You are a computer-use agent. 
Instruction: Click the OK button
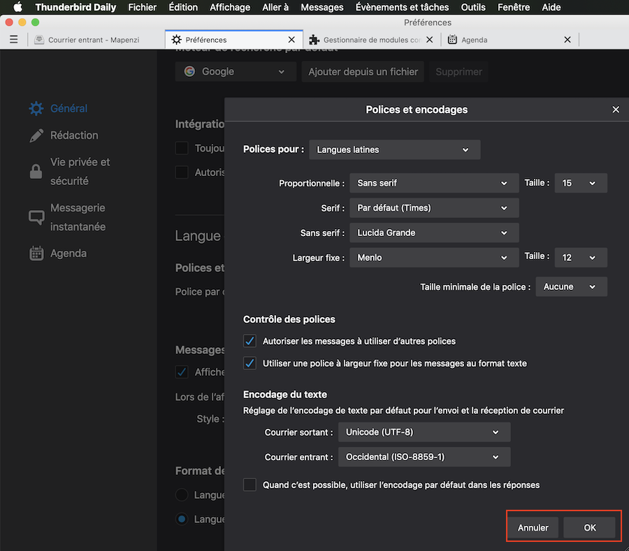coord(590,528)
